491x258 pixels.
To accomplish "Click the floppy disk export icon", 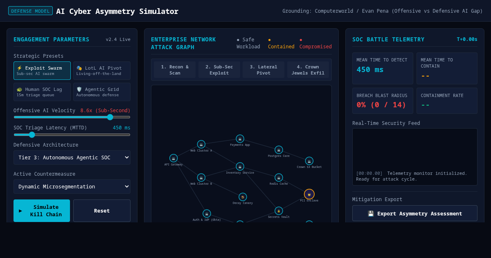I will pos(371,213).
